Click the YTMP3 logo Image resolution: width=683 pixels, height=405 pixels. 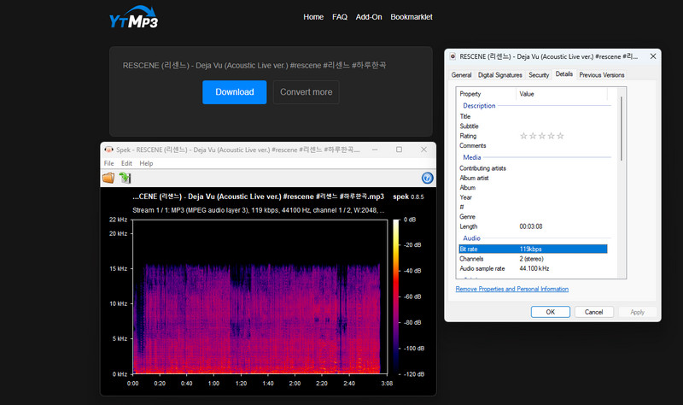[133, 18]
